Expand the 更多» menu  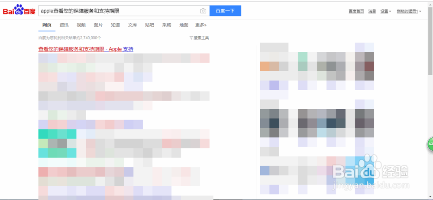pyautogui.click(x=201, y=25)
